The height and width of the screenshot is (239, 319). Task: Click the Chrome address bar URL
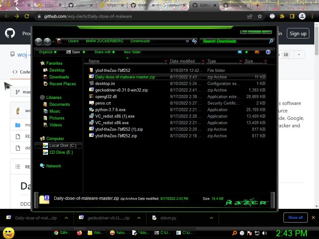88,16
